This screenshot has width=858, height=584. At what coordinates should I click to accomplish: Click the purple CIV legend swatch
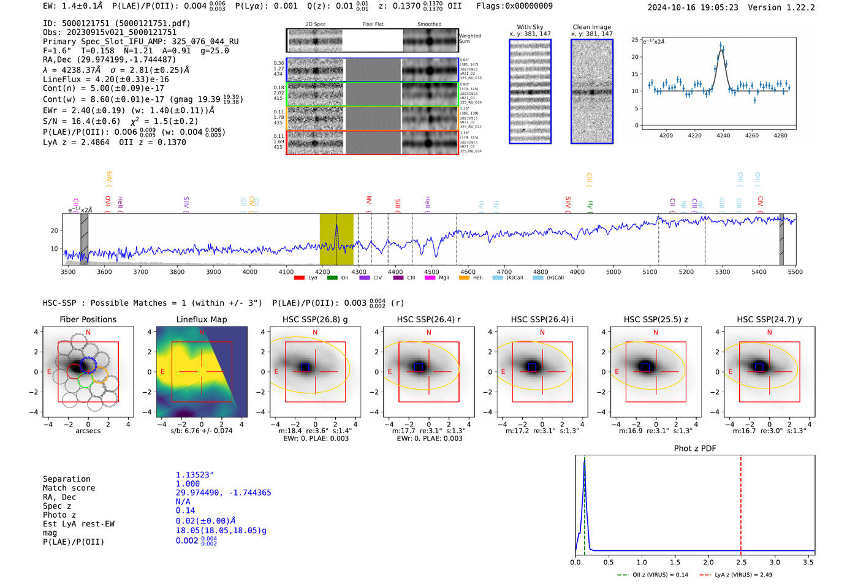[365, 278]
